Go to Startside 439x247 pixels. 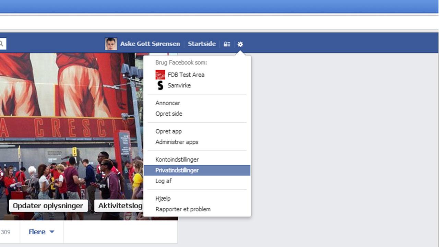(x=202, y=44)
